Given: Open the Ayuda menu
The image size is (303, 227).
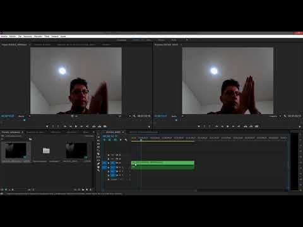Looking at the screenshot, I should [63, 37].
